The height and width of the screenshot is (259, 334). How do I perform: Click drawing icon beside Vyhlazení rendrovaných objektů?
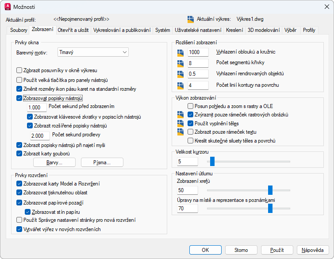click(x=180, y=74)
